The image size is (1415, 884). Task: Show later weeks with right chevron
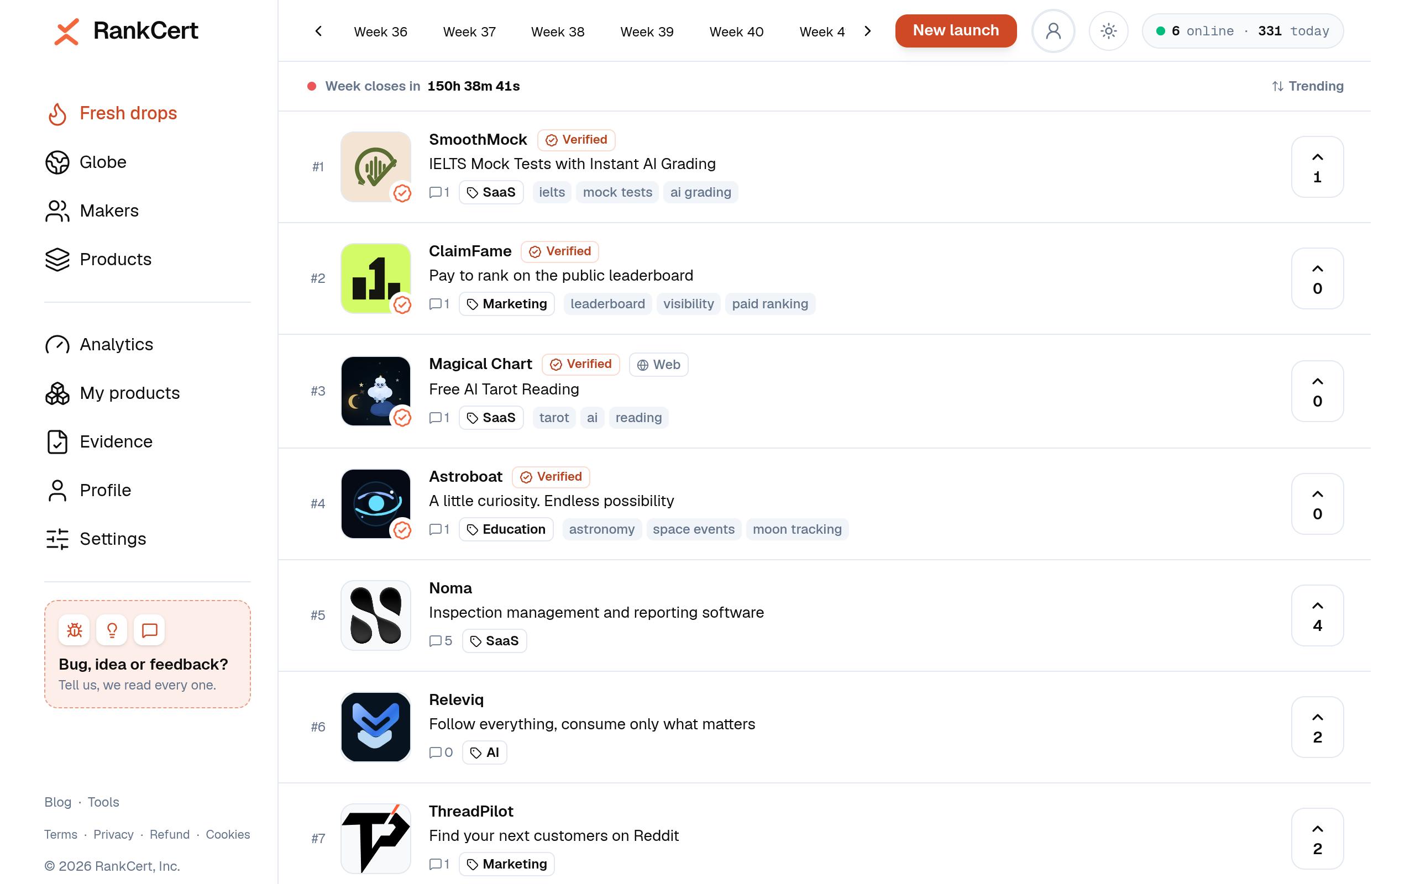coord(868,31)
